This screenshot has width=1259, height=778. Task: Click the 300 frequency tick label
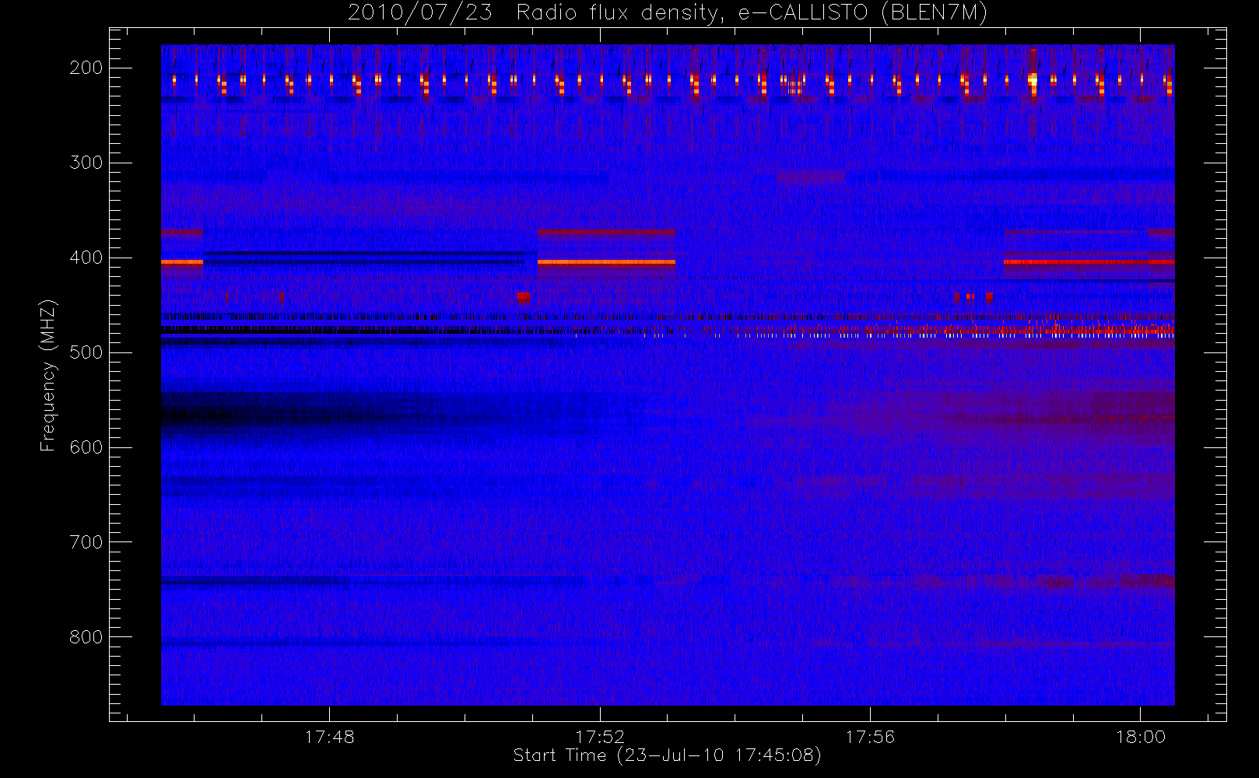coord(86,163)
